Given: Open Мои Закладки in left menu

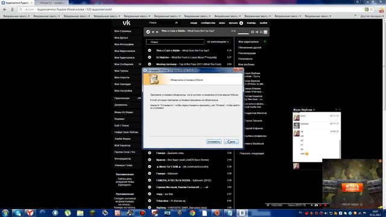Looking at the screenshot, I should [122, 84].
